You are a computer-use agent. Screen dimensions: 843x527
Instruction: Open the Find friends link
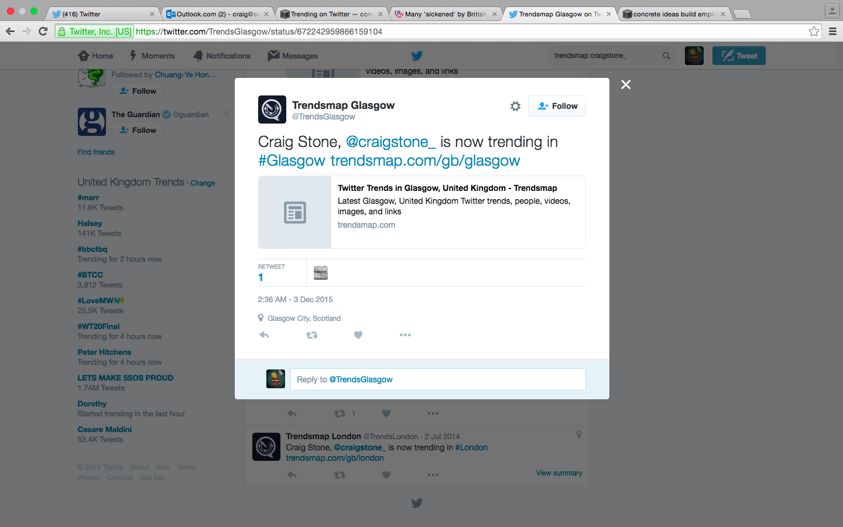[x=96, y=152]
